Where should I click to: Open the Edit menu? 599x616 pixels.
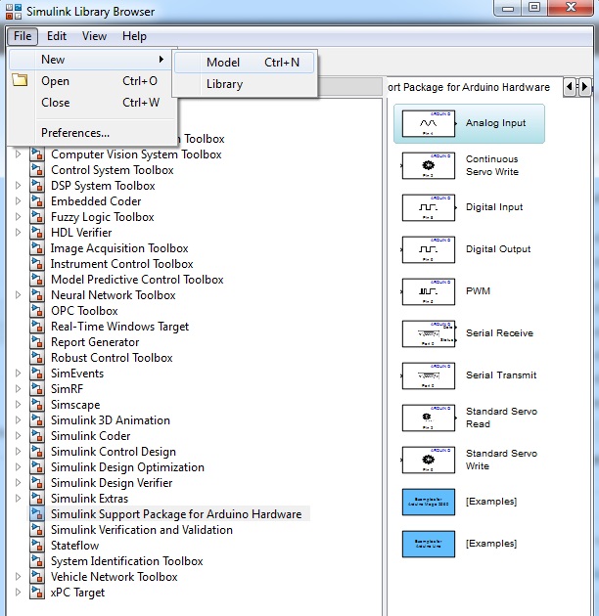(57, 36)
